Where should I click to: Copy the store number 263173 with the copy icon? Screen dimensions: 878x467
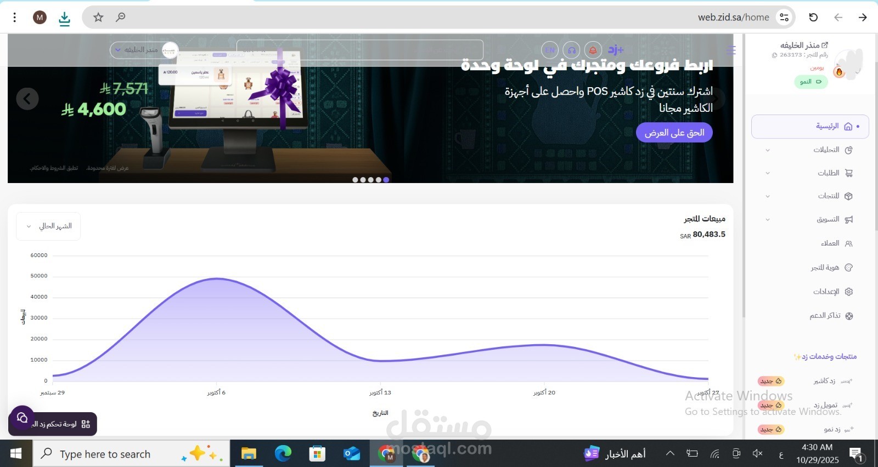774,55
